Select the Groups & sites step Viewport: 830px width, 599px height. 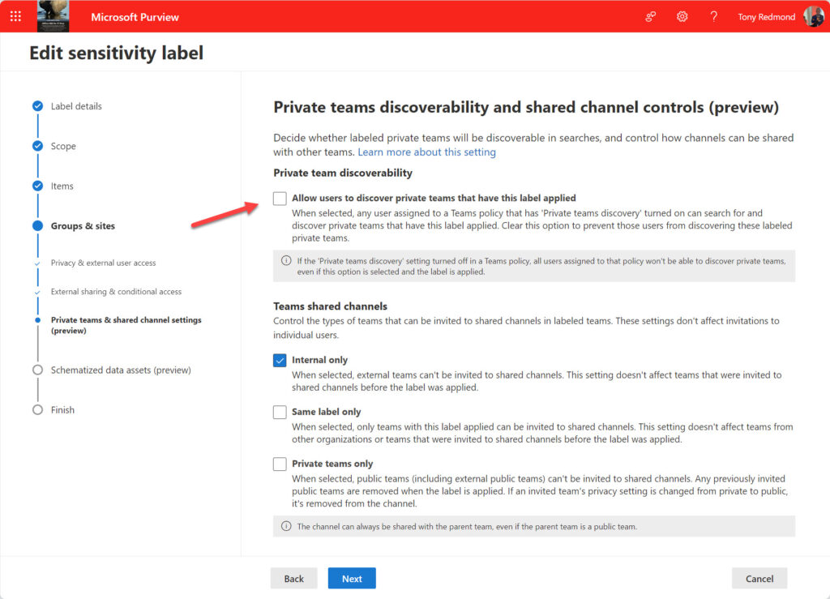click(83, 226)
